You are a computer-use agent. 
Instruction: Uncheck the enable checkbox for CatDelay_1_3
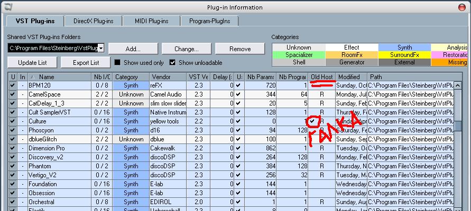tap(12, 103)
